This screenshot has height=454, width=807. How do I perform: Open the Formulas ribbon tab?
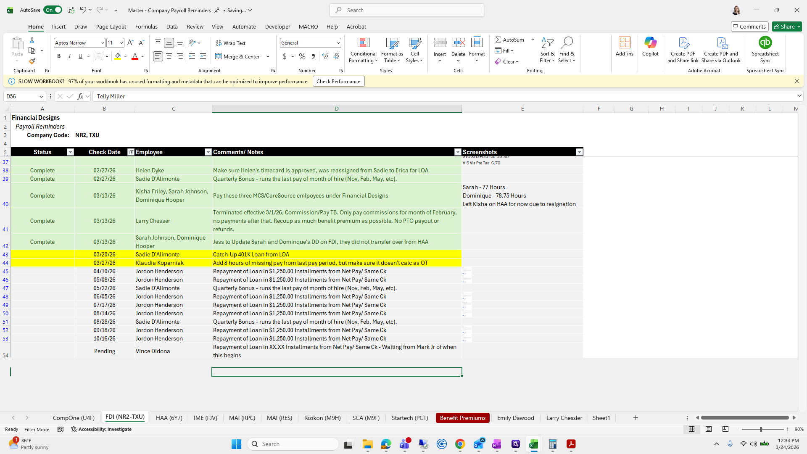tap(146, 26)
